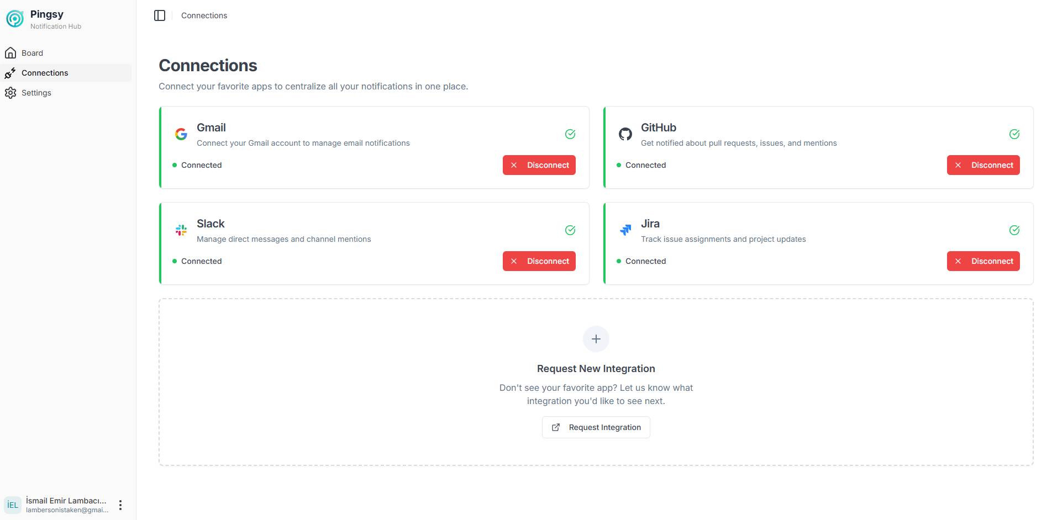This screenshot has width=1052, height=520.
Task: Click the plus icon above Request New Integration
Action: pos(596,339)
